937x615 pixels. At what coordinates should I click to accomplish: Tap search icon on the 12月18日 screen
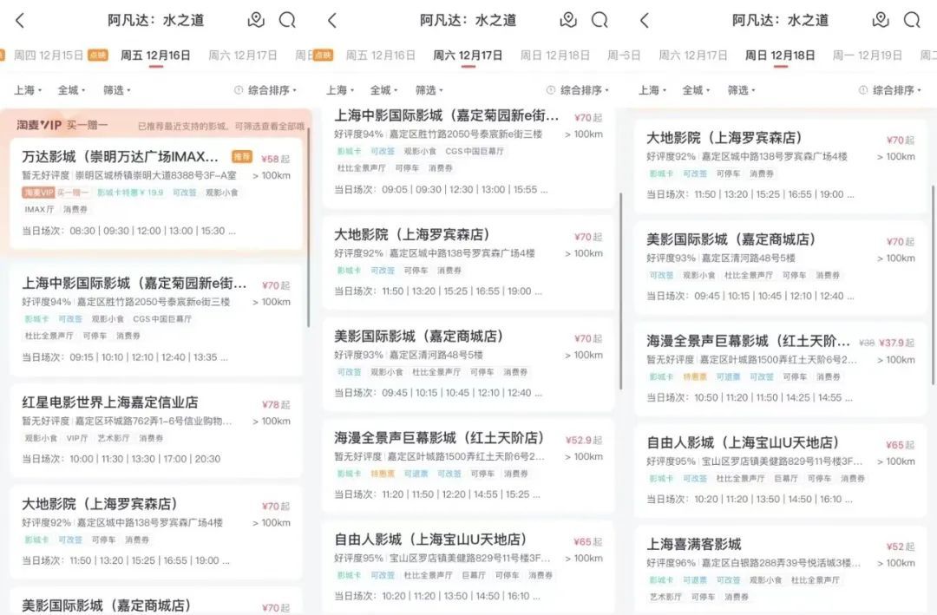(x=912, y=20)
